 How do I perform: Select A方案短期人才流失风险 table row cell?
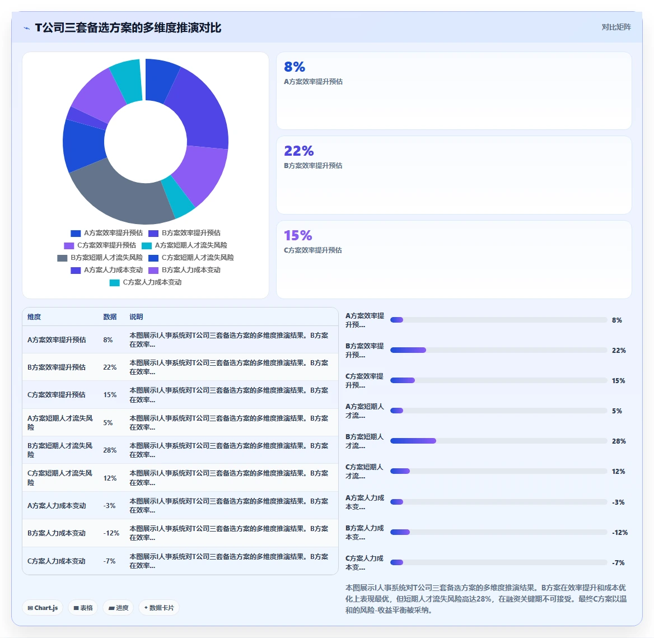tap(60, 422)
